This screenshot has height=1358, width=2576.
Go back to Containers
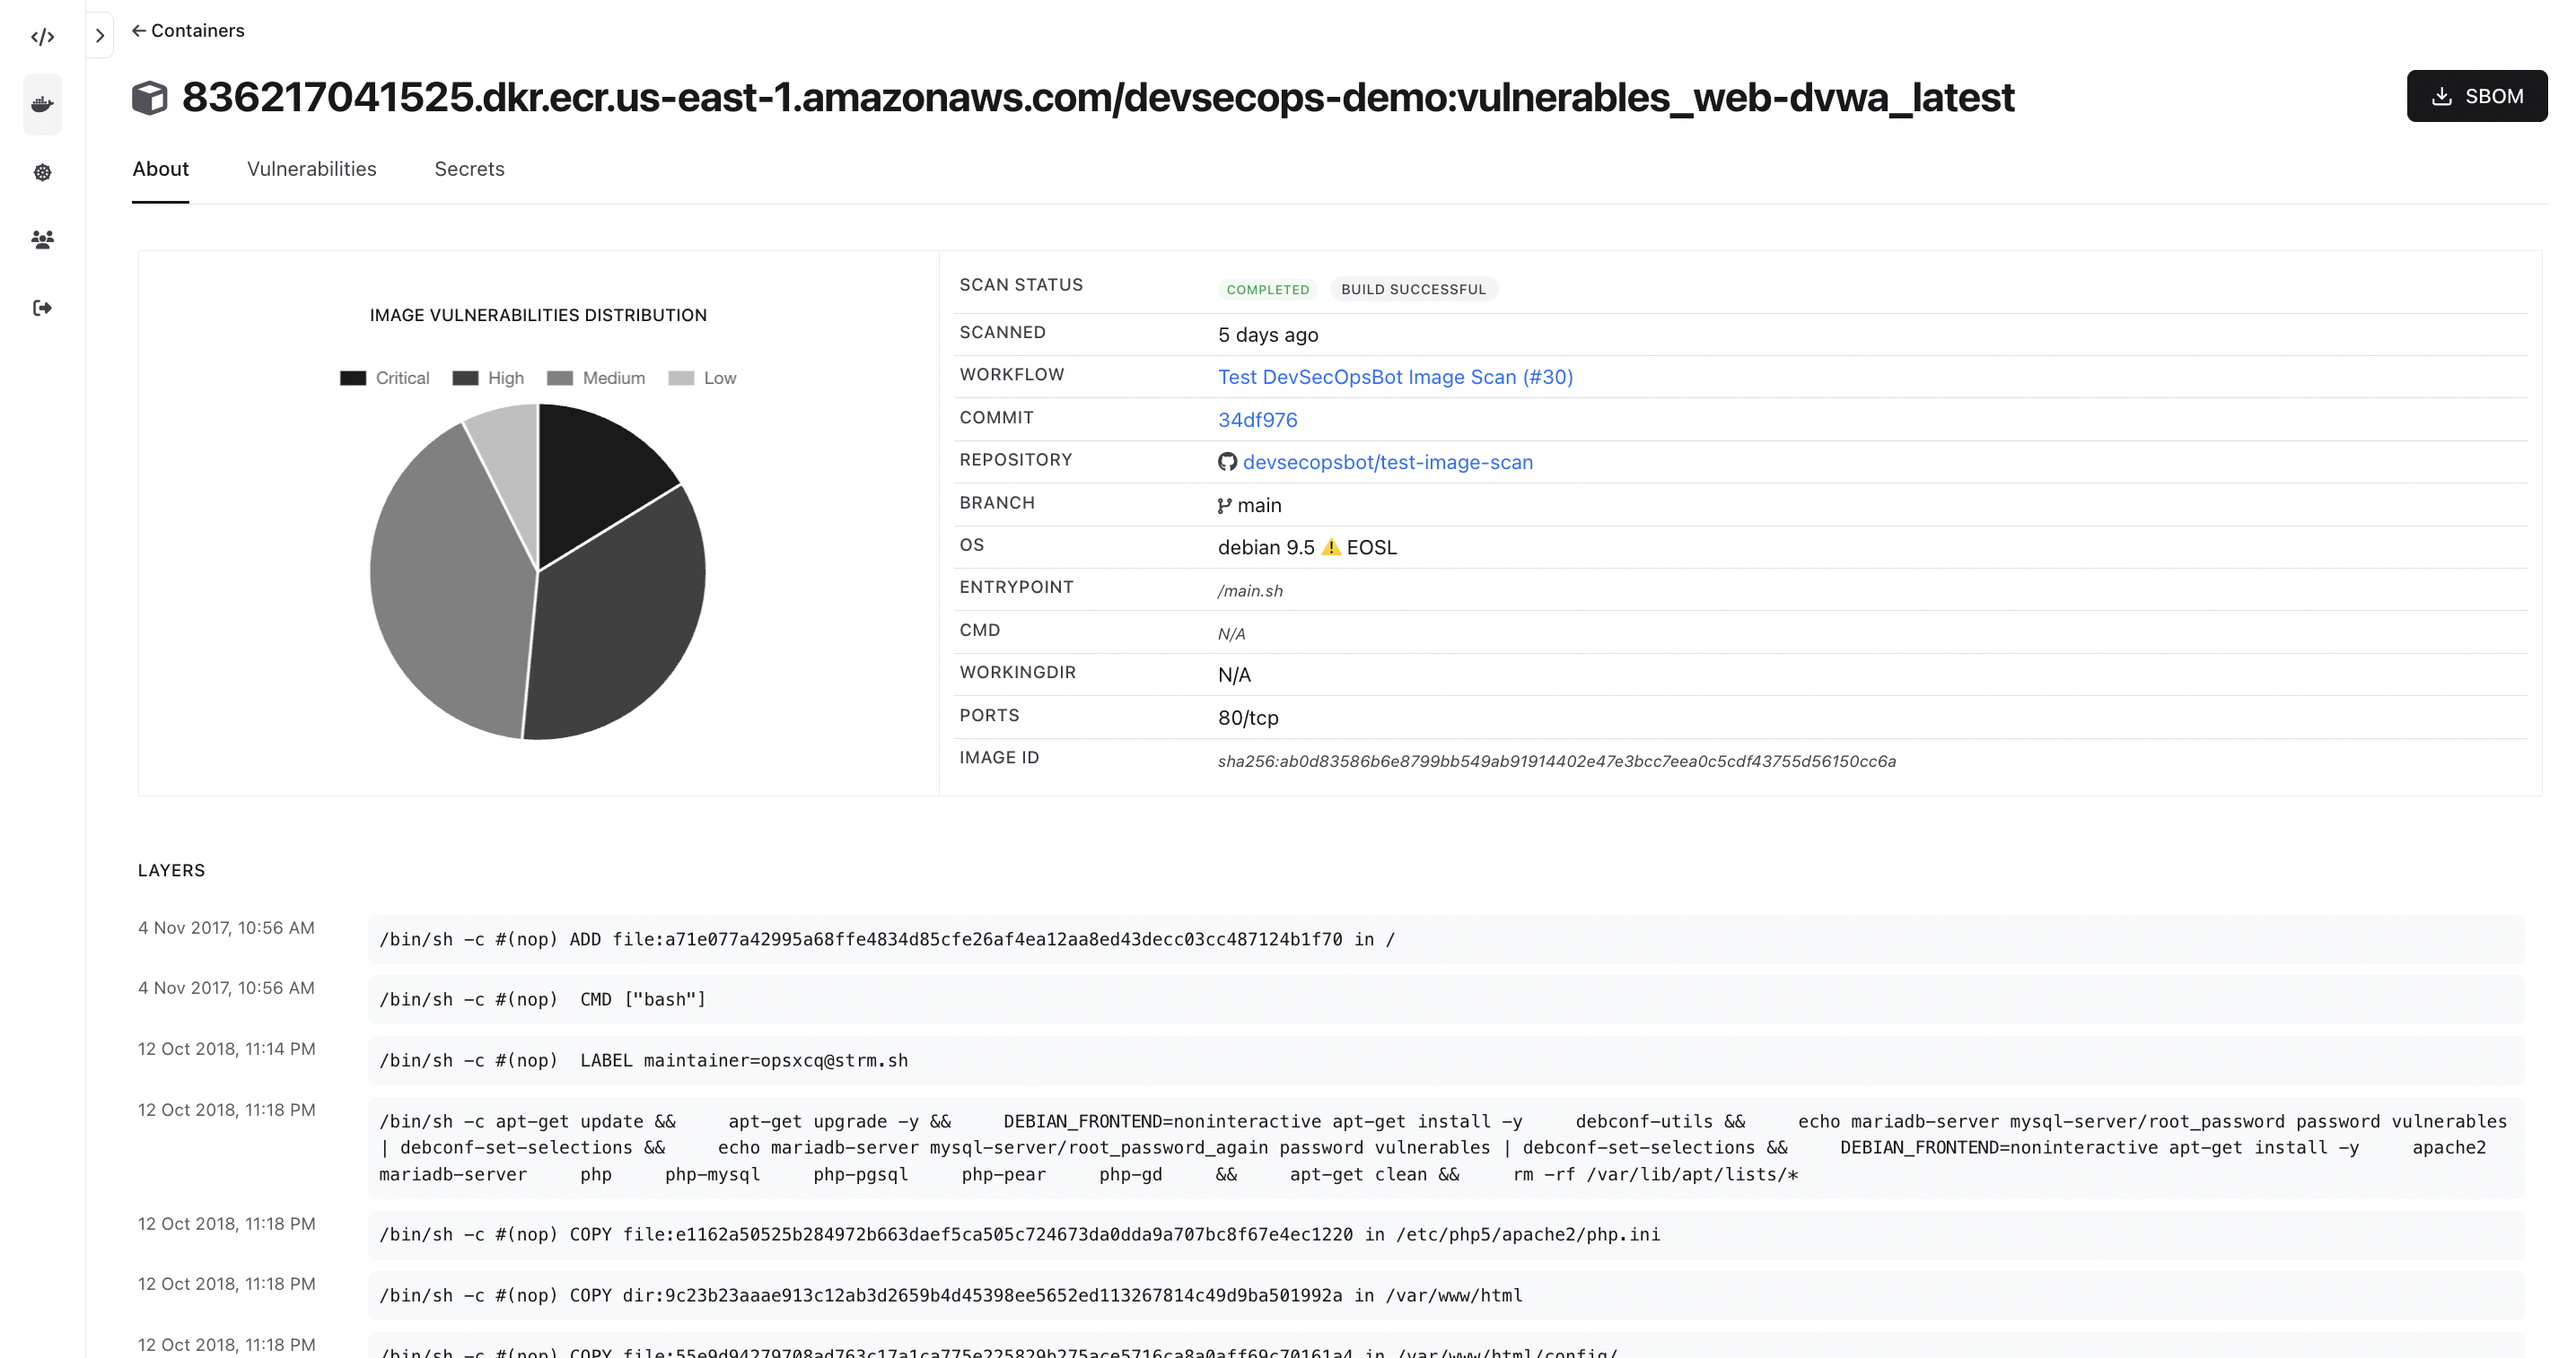(x=188, y=30)
